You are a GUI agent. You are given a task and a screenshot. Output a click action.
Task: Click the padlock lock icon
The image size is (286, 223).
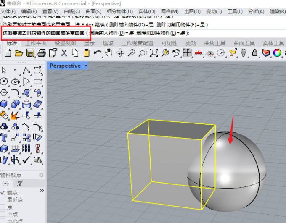(254, 53)
